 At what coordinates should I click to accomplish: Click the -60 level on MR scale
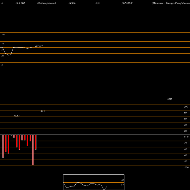(185, 155)
